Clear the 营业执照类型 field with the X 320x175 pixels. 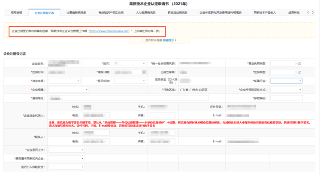click(296, 63)
